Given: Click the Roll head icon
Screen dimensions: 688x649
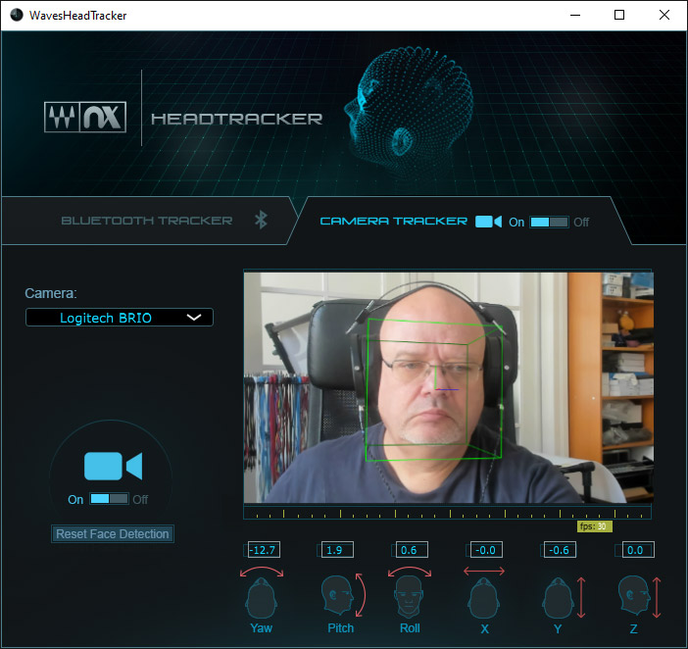Looking at the screenshot, I should tap(411, 593).
